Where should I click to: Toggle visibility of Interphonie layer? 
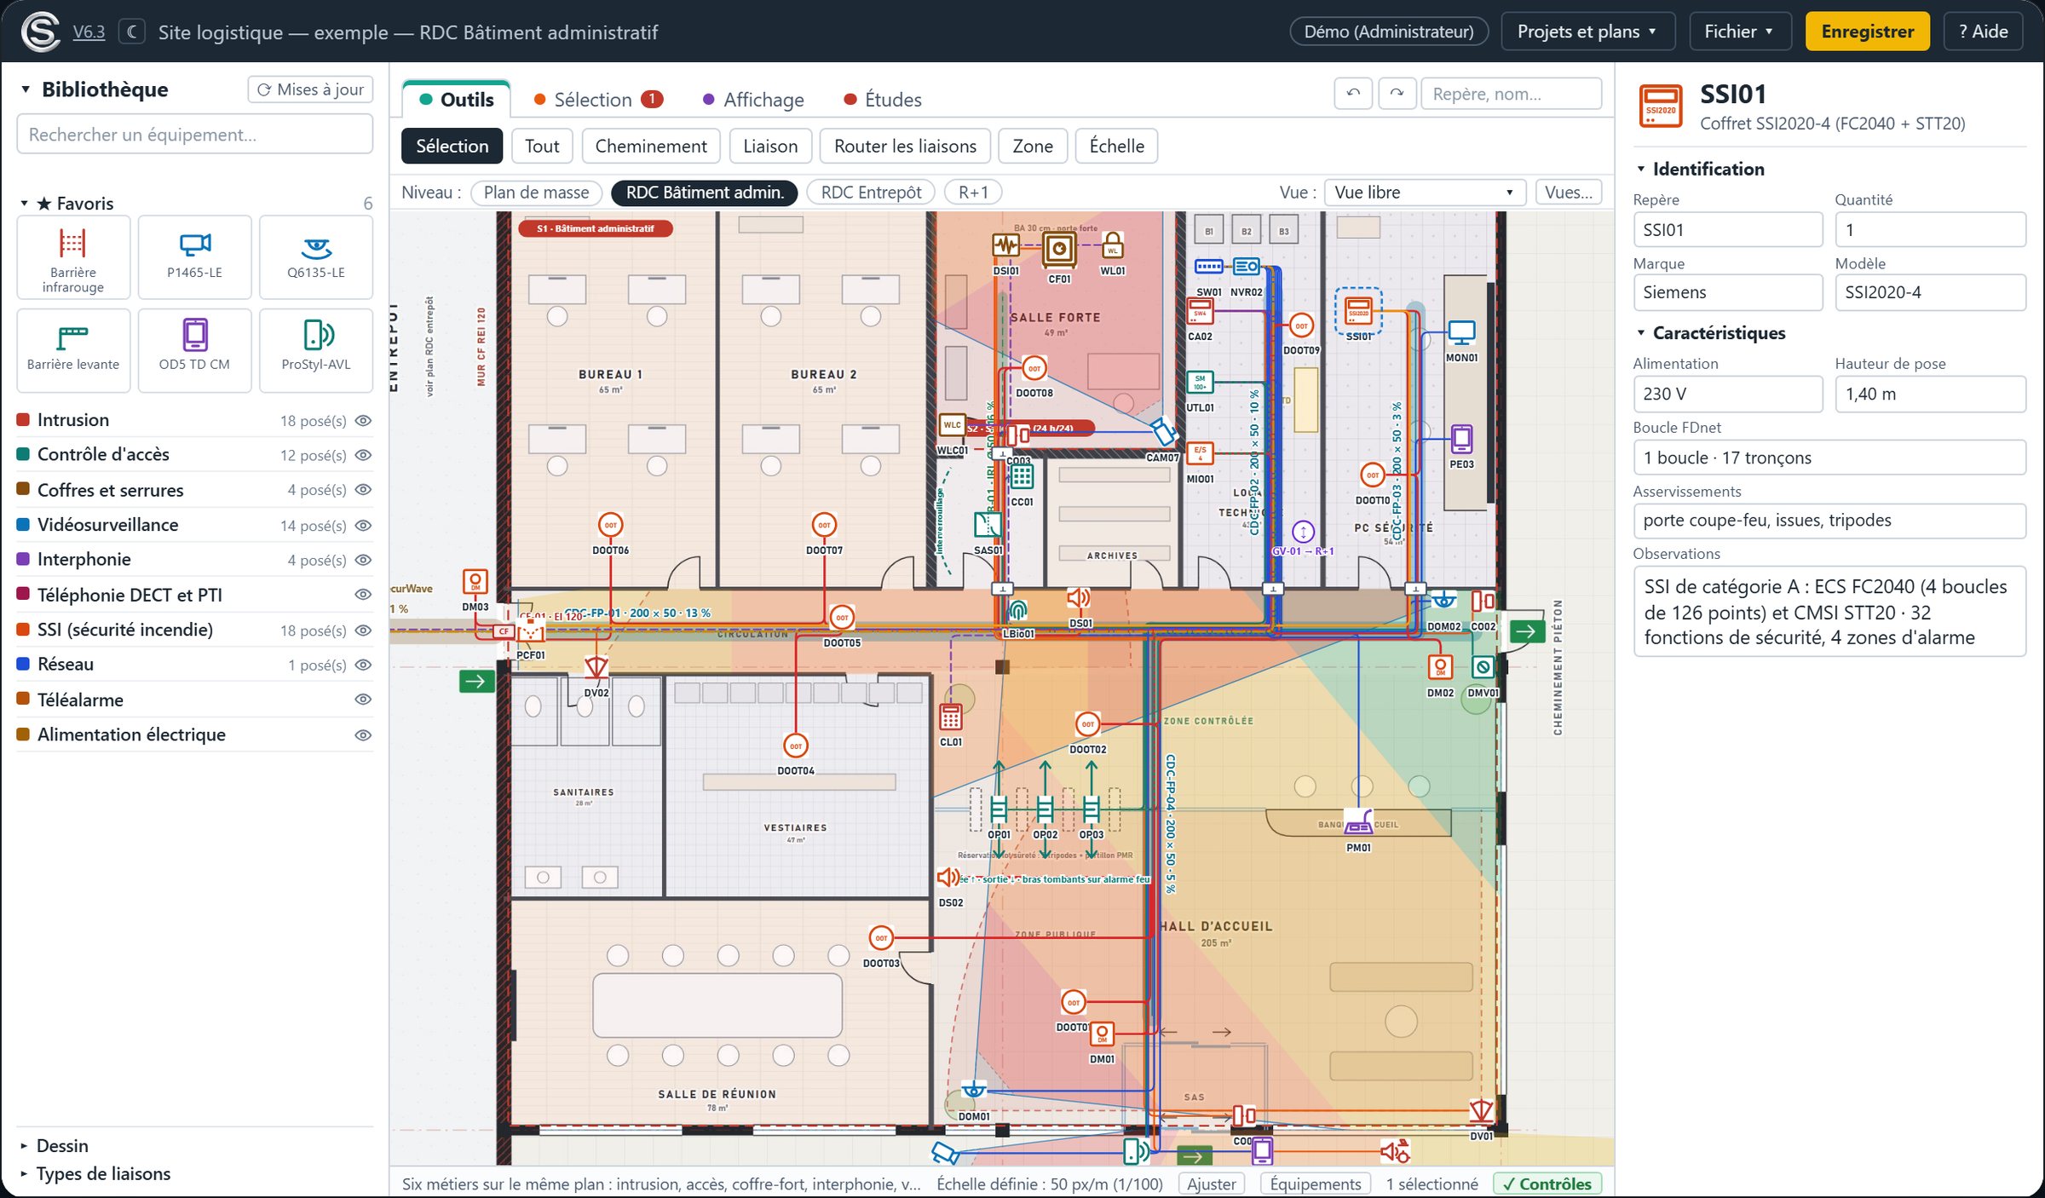click(x=363, y=561)
